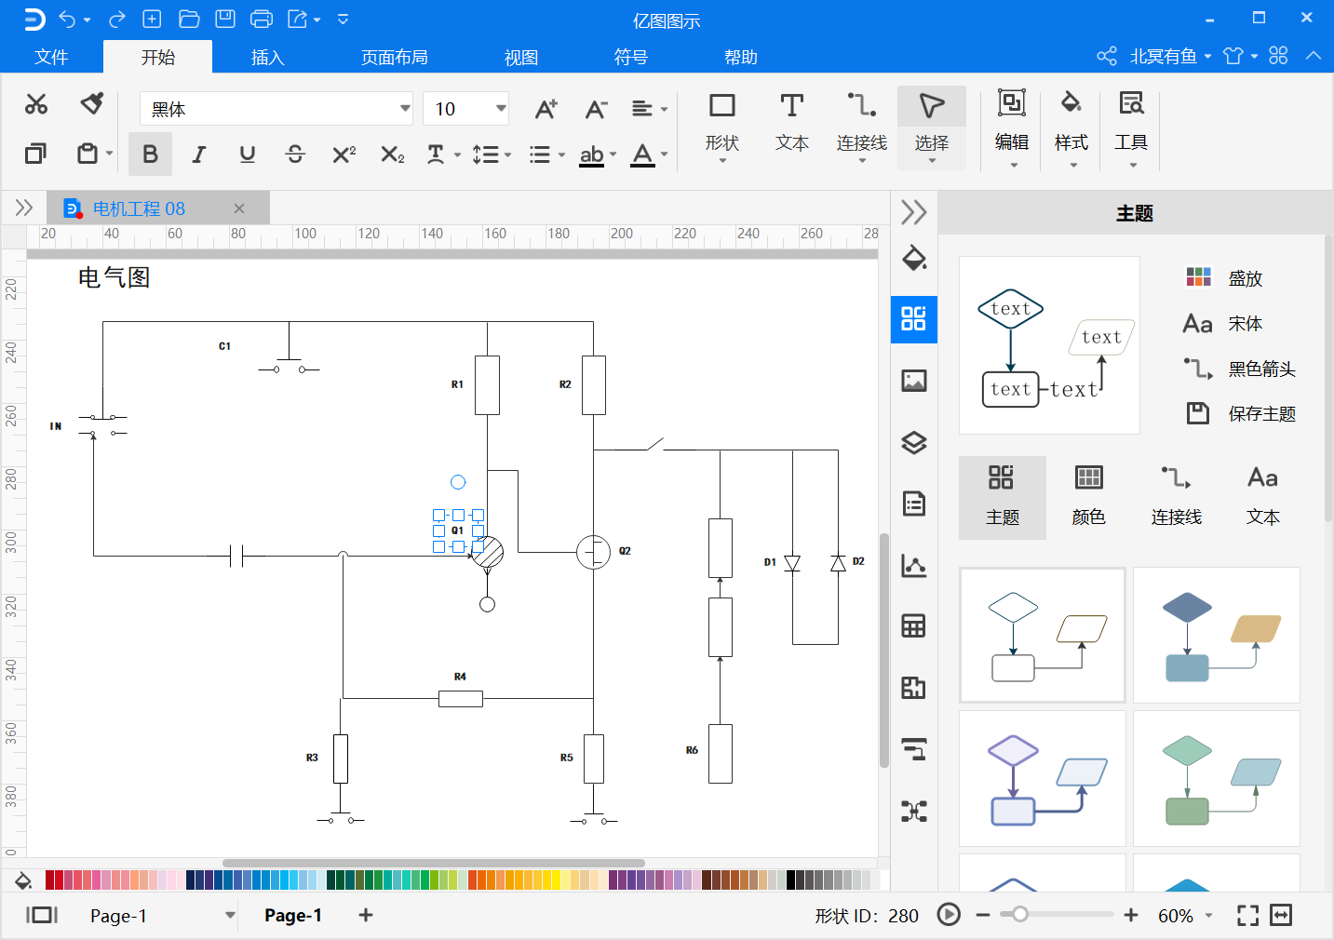Open the 编辑 edit tools
This screenshot has width=1334, height=940.
click(x=1012, y=128)
